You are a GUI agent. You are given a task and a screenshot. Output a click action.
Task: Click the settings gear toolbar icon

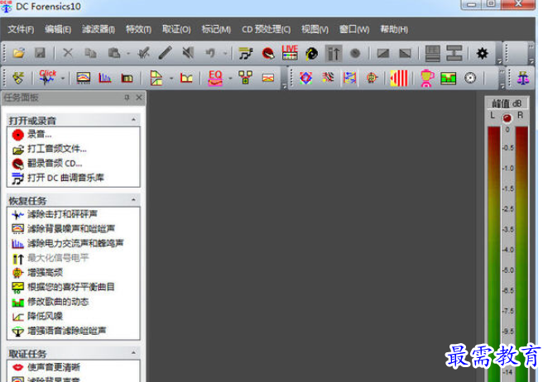[x=483, y=54]
